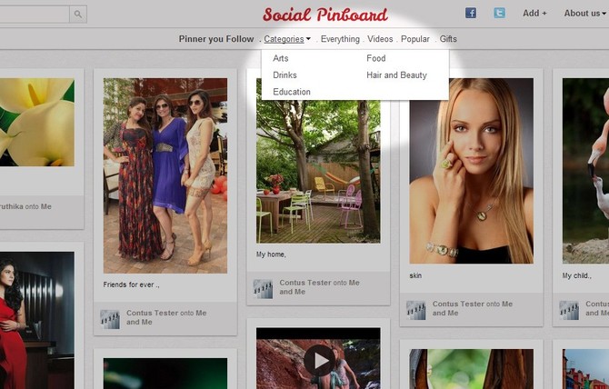Viewport: 609px width, 389px height.
Task: Click Contus Tester name under My home
Action: pos(304,283)
